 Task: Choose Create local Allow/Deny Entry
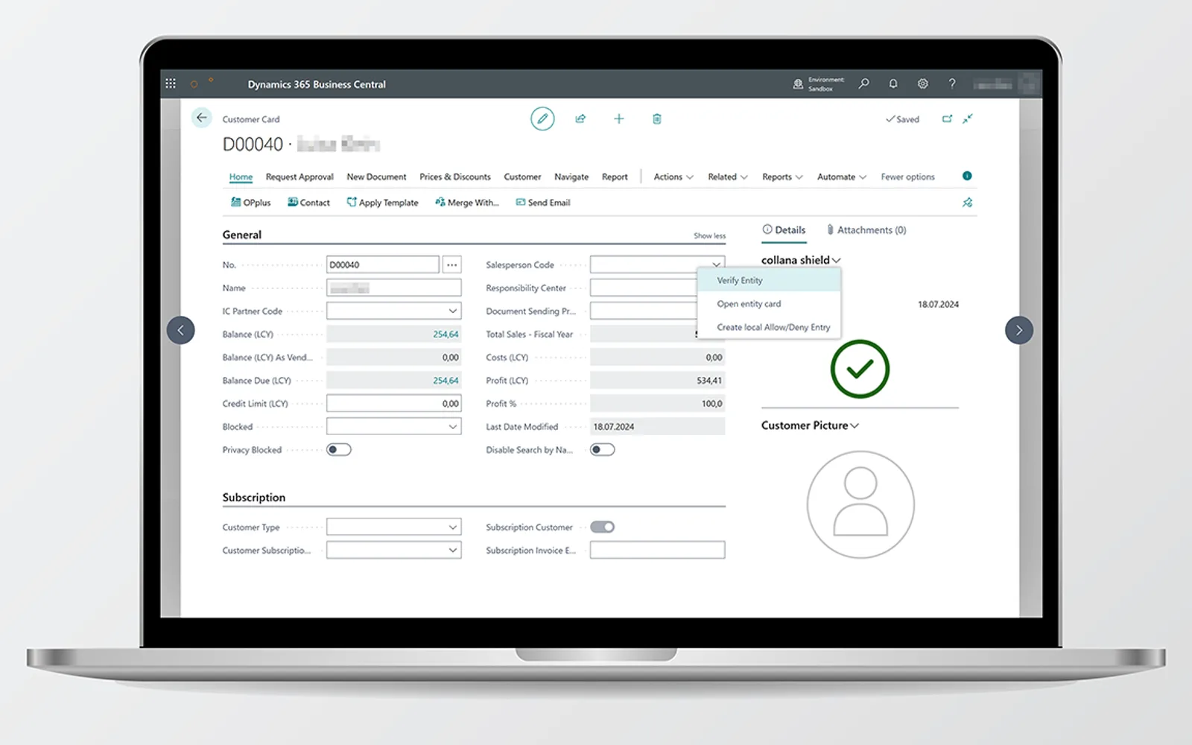pyautogui.click(x=769, y=327)
